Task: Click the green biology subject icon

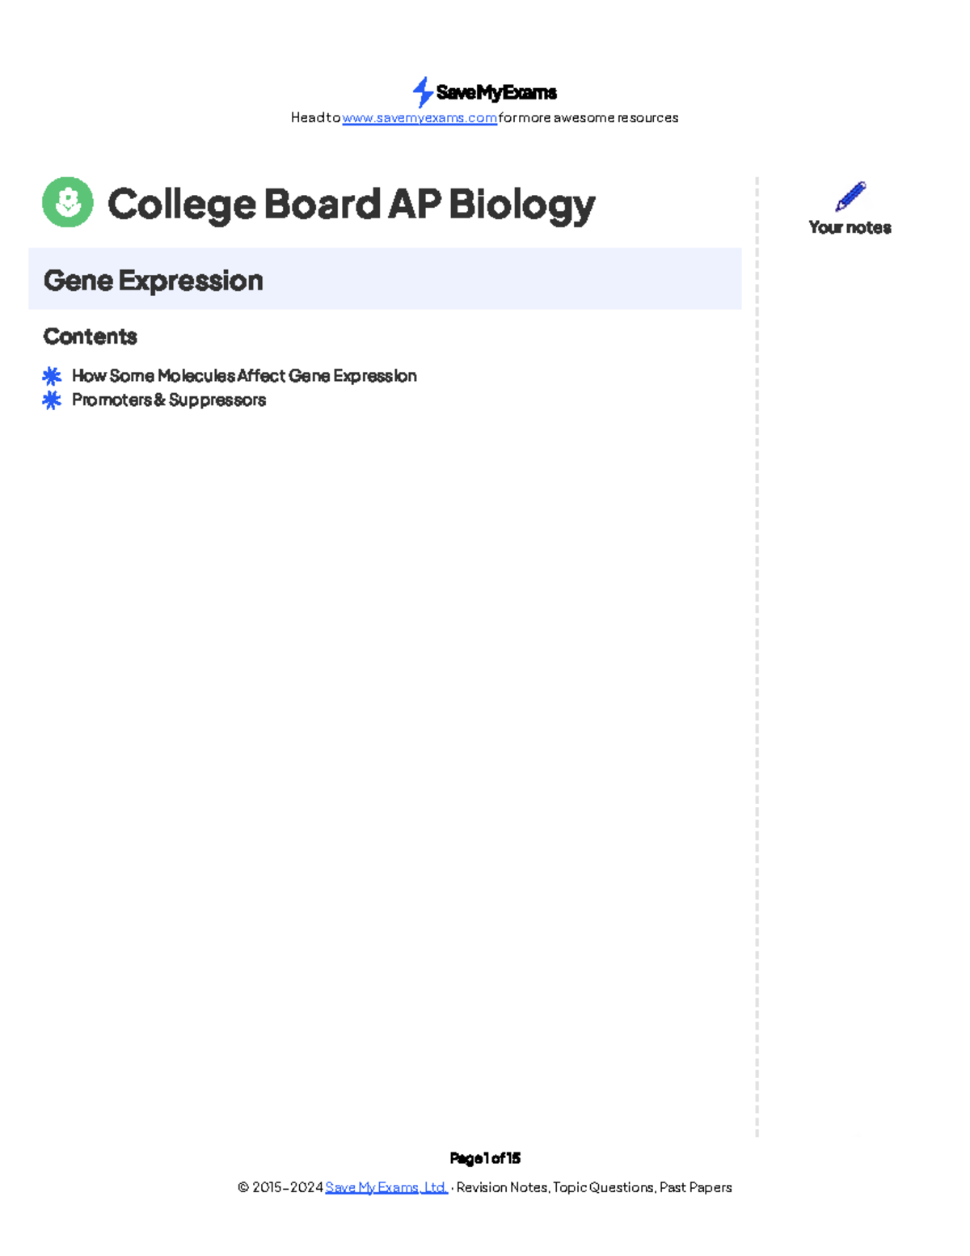Action: [x=68, y=202]
